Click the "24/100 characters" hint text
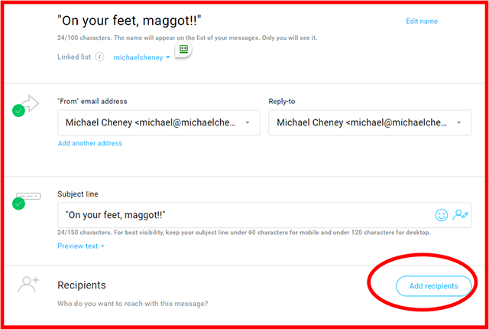Viewport: 489px width, 329px height. point(187,37)
